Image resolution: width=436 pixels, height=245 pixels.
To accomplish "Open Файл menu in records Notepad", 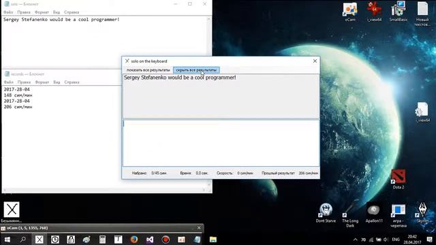I will (x=9, y=82).
